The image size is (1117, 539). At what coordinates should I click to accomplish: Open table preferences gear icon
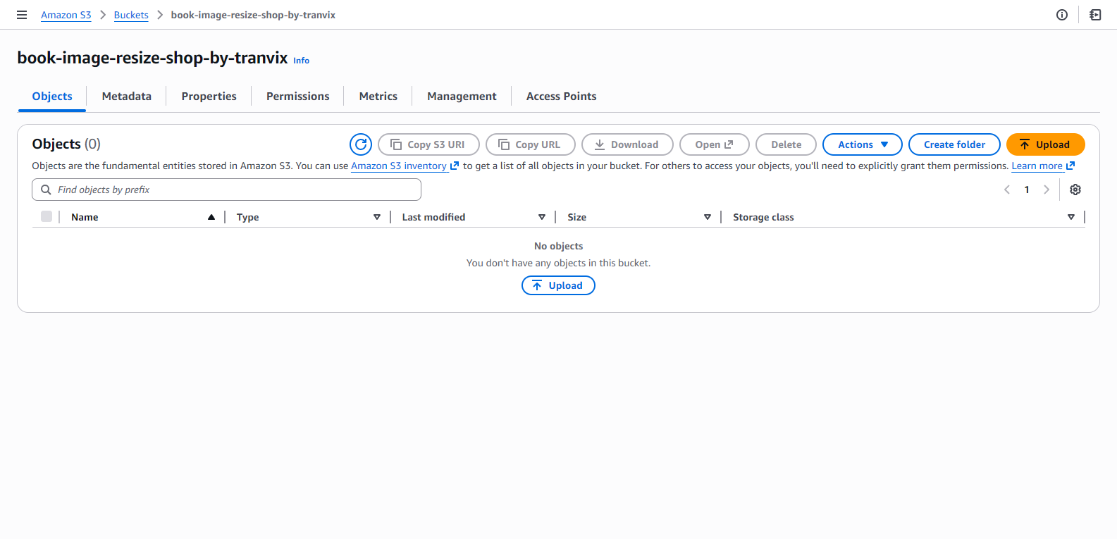[1075, 190]
